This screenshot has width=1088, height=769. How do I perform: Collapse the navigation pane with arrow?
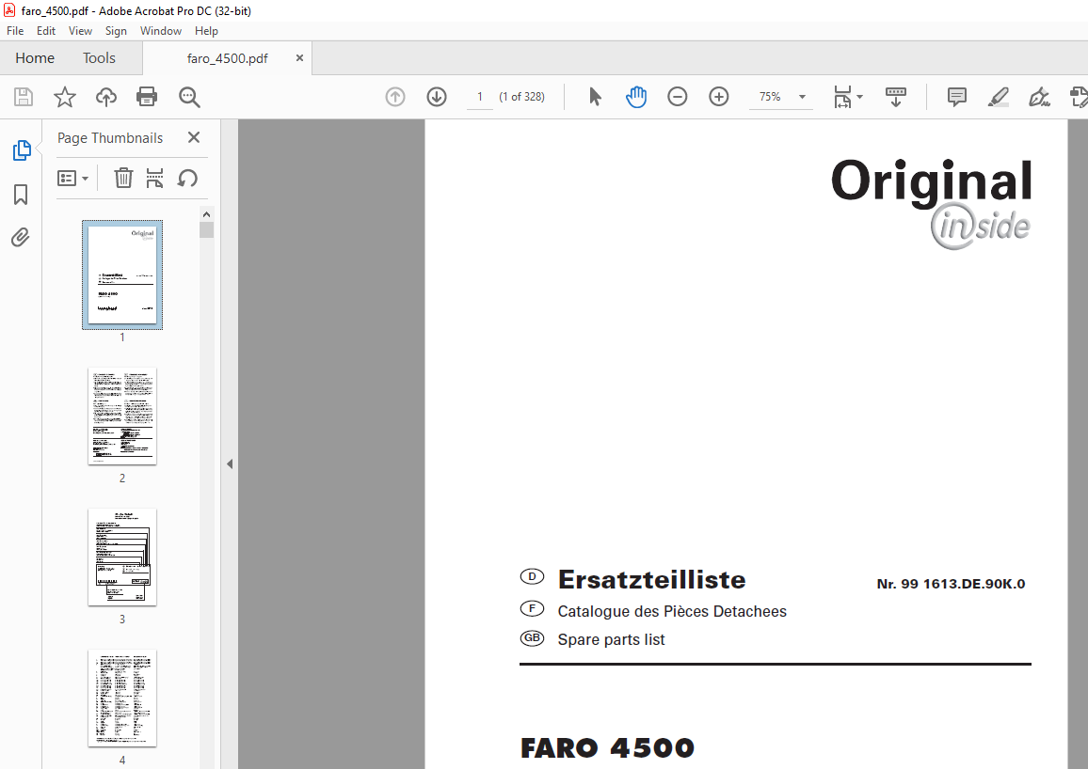click(x=230, y=464)
